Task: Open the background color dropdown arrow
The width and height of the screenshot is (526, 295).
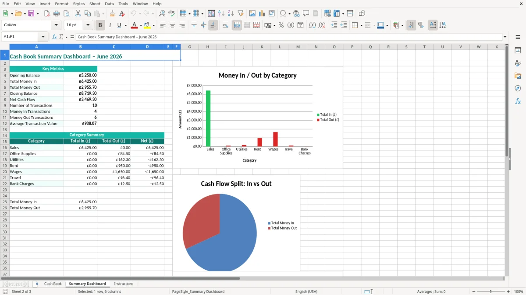Action: 153,26
